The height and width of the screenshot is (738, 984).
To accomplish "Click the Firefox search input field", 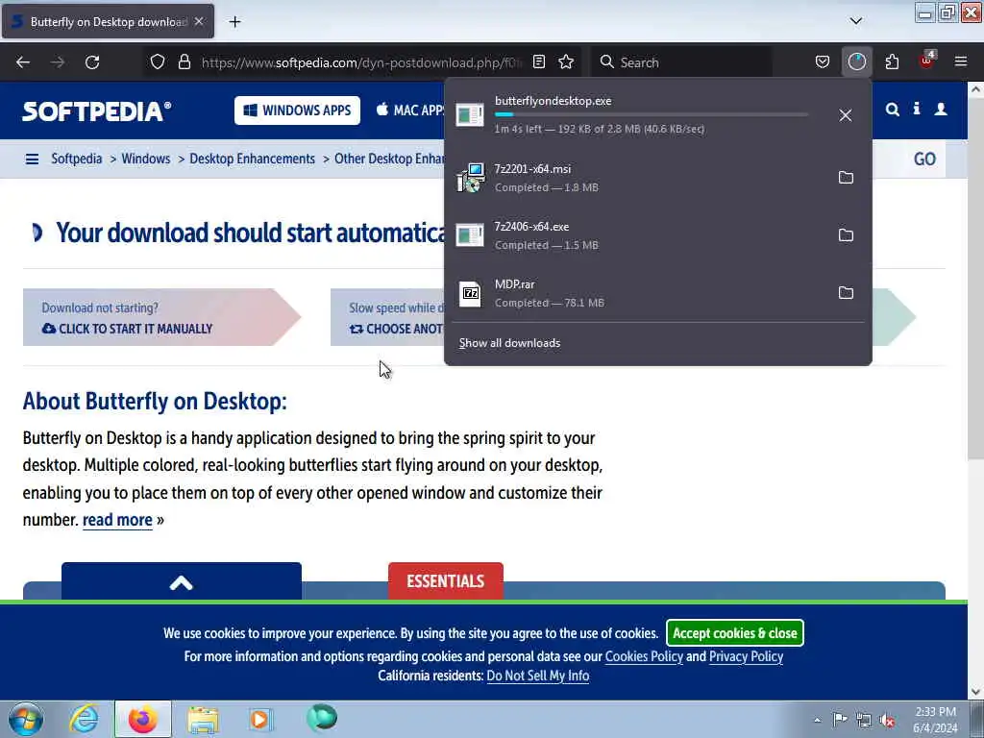I will pyautogui.click(x=681, y=62).
